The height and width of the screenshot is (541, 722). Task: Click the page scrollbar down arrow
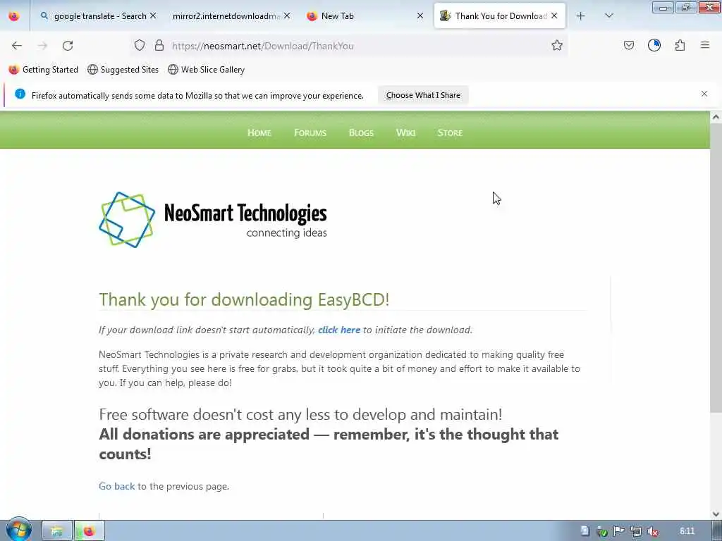tap(716, 514)
